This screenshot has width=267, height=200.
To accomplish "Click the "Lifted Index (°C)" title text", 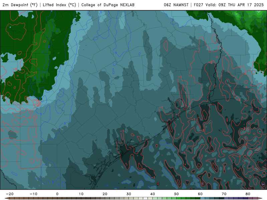I will [59, 5].
